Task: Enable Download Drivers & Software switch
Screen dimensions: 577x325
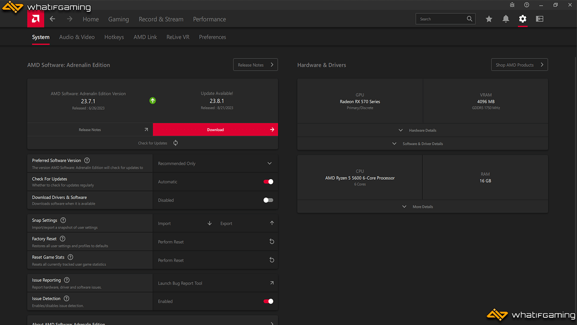Action: click(268, 200)
